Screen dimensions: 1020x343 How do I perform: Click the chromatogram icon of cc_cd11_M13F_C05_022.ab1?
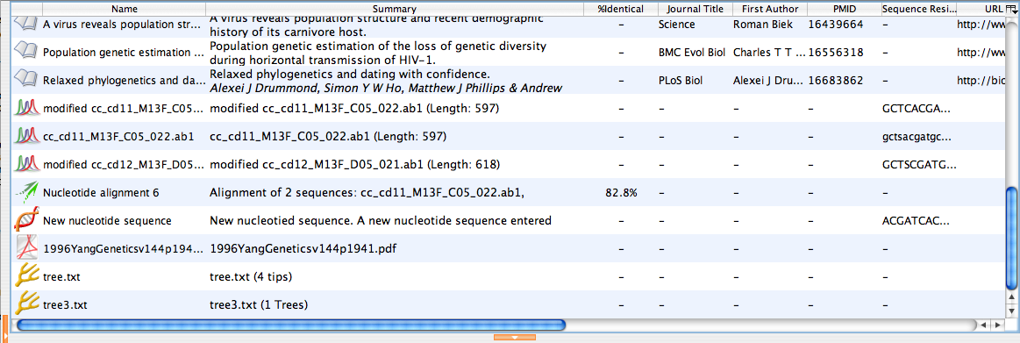coord(26,137)
